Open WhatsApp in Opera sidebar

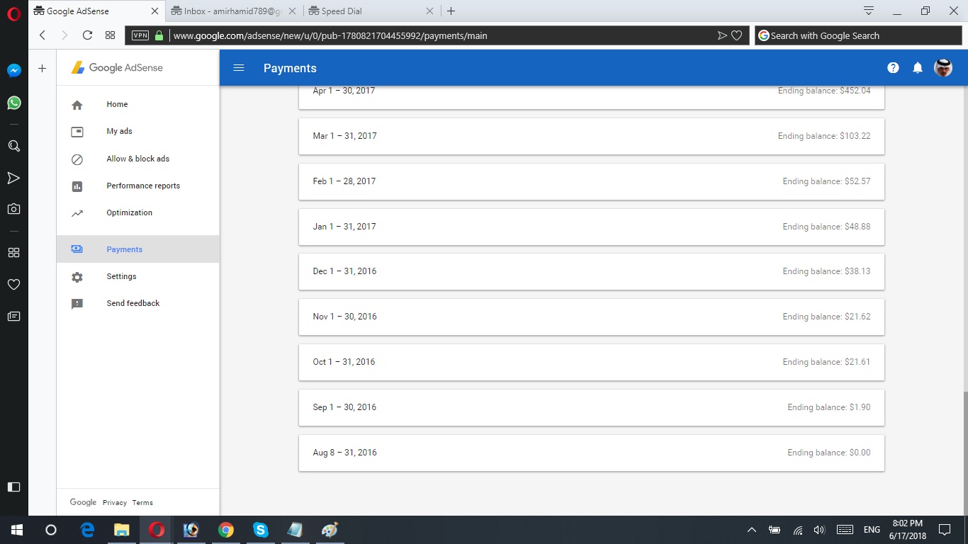click(x=13, y=103)
